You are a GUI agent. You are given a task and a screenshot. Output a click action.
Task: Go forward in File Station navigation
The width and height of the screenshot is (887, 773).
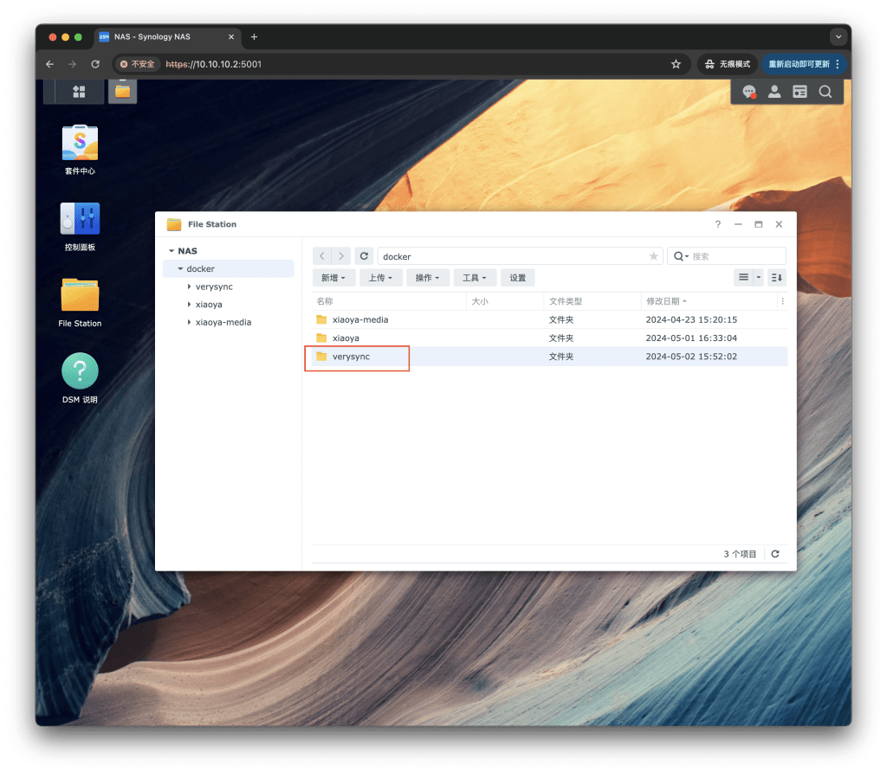[341, 256]
